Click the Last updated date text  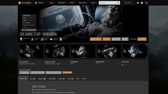click(x=27, y=64)
